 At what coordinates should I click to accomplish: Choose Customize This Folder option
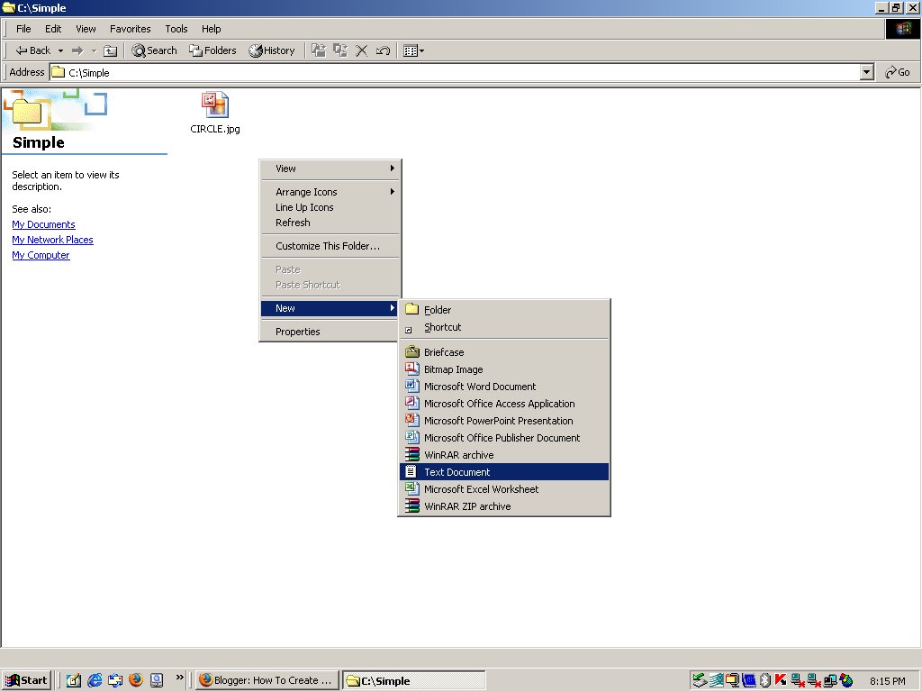330,246
